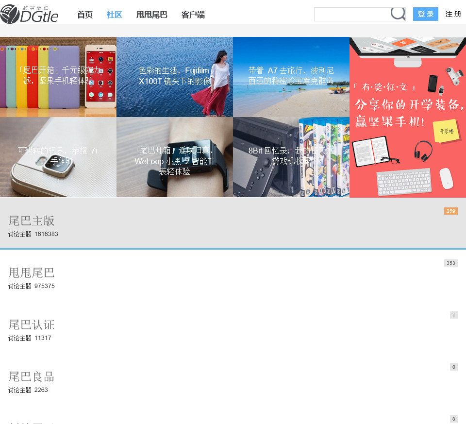This screenshot has height=424, width=466.
Task: Open the 荣耀 7i 上手体验 thumbnail
Action: pyautogui.click(x=58, y=157)
